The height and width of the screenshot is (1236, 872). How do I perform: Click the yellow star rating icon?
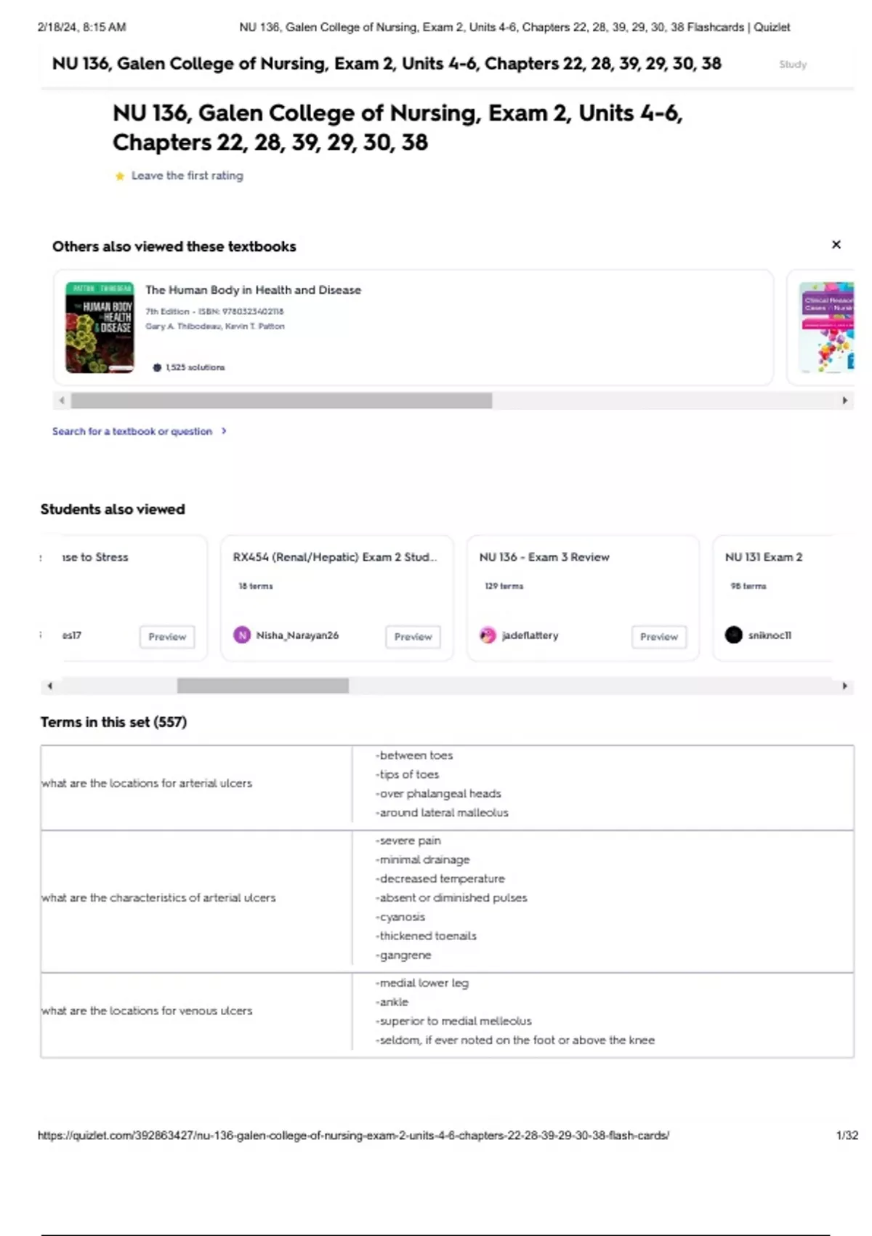click(120, 176)
